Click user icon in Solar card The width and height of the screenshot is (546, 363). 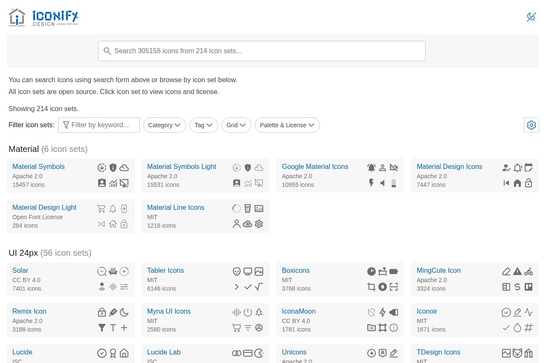point(102,287)
